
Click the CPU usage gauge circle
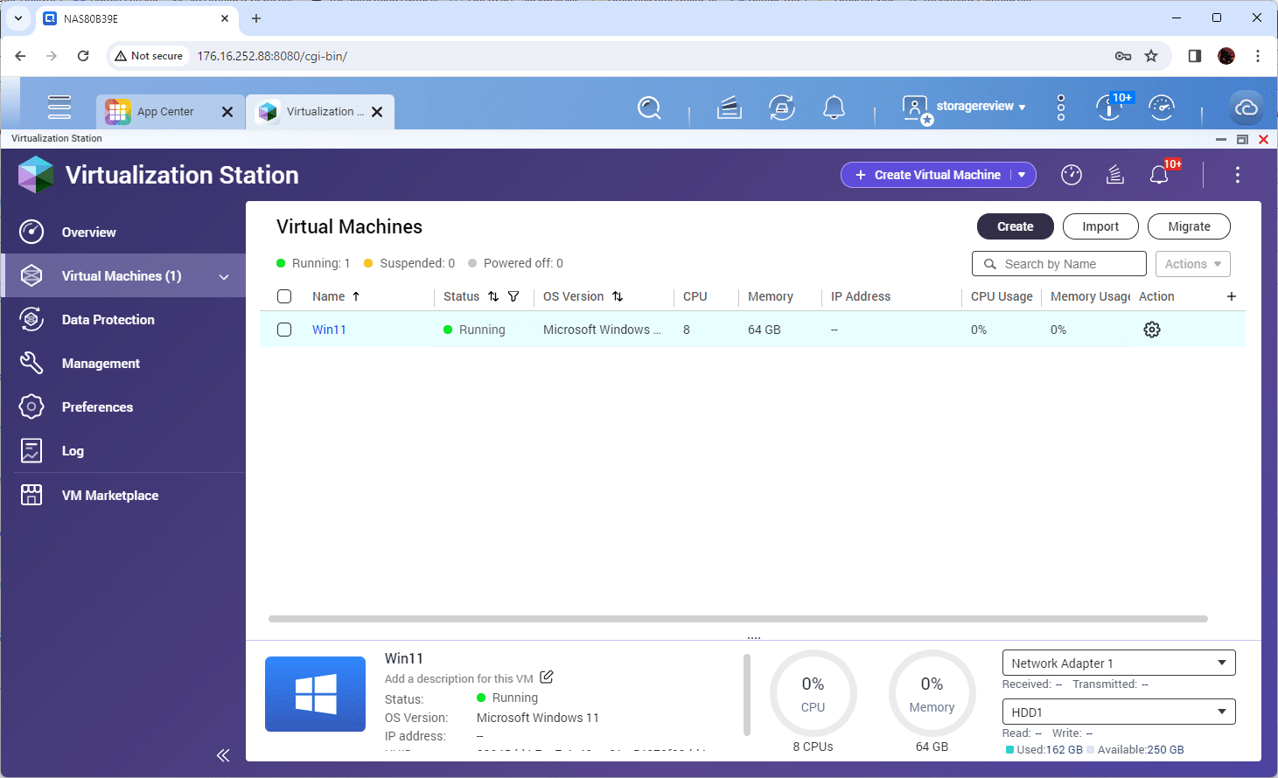coord(813,694)
